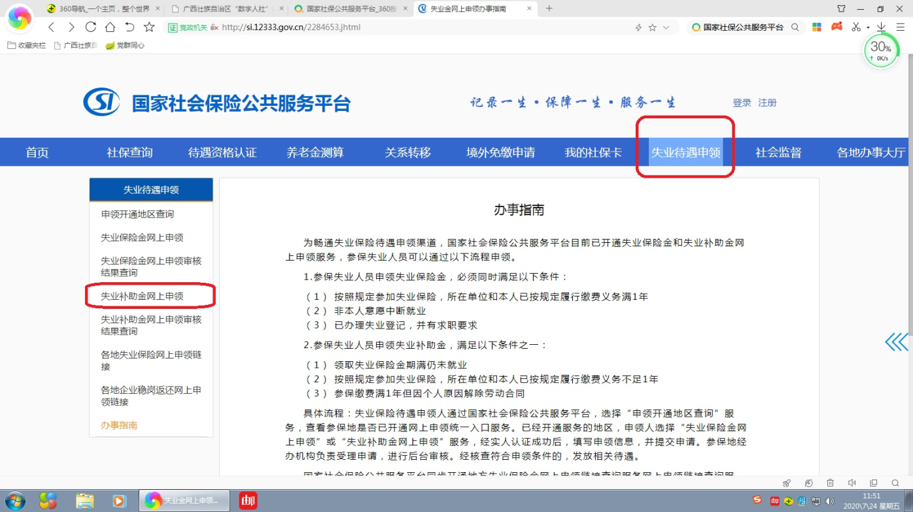Open the 收藏夹栏 bookmarks folder
The width and height of the screenshot is (913, 512).
point(27,46)
